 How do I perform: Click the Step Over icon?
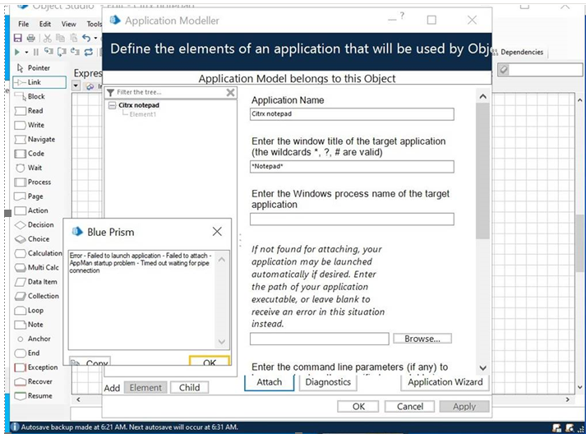coord(62,52)
